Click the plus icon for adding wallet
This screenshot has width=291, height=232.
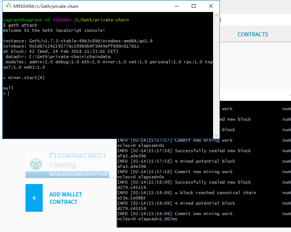pos(34,198)
